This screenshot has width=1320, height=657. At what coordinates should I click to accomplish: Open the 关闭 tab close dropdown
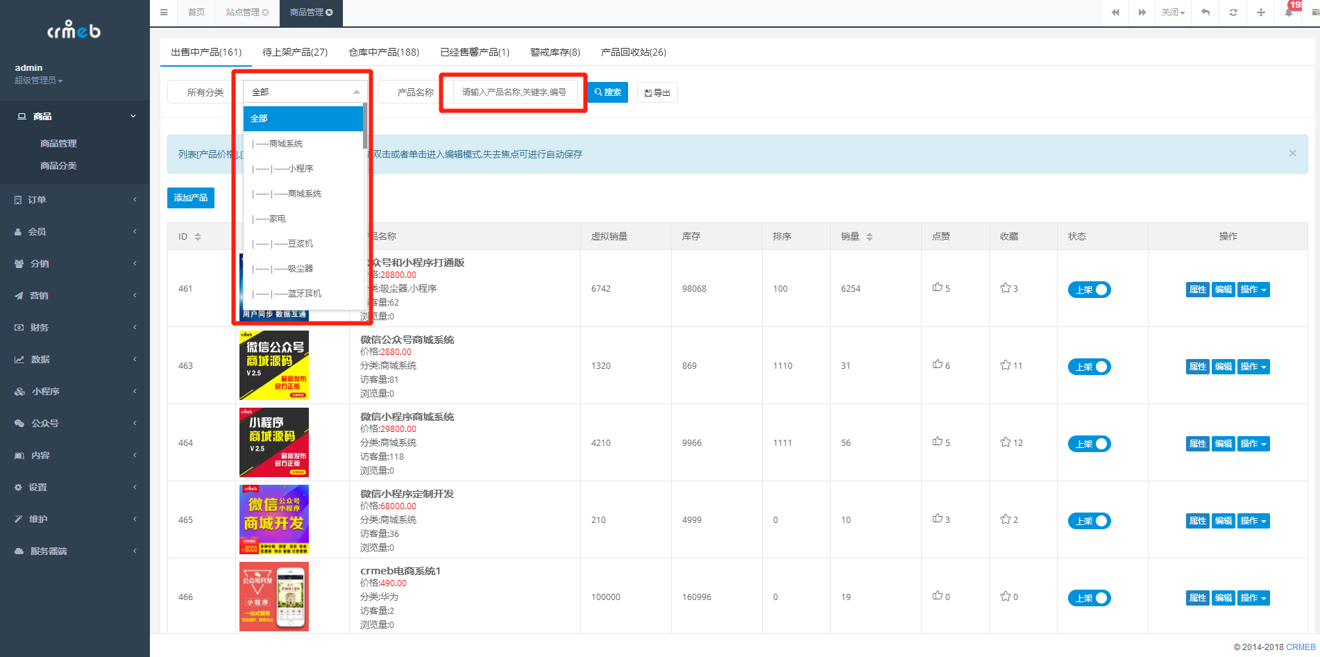coord(1173,13)
